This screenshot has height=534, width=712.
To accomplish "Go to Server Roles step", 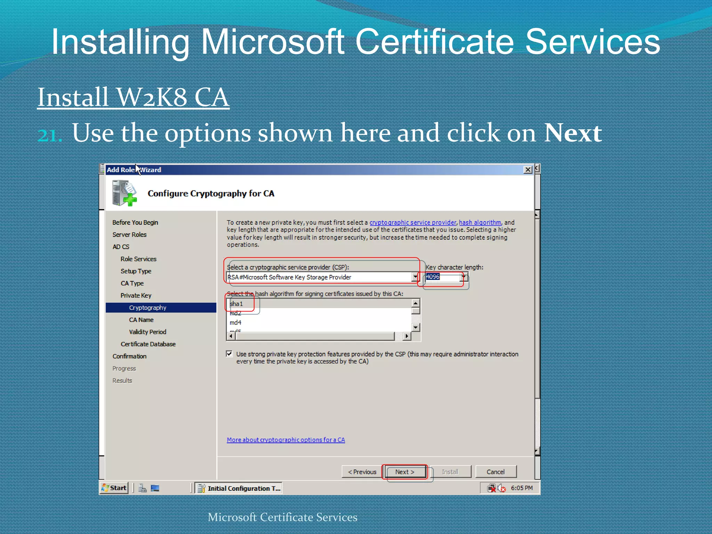I will (x=129, y=235).
